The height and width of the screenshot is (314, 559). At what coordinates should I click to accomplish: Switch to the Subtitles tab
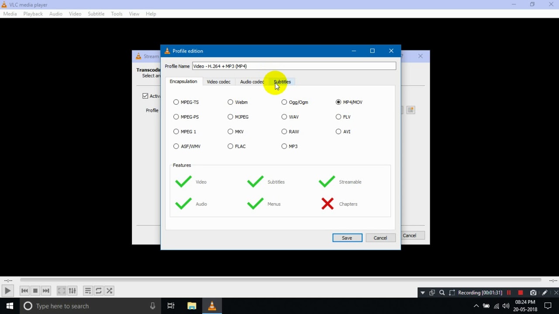(282, 82)
